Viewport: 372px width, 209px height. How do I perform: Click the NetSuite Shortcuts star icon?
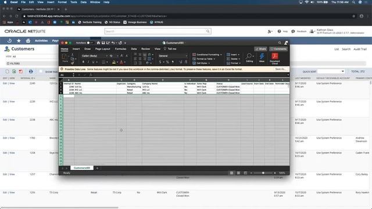click(19, 41)
